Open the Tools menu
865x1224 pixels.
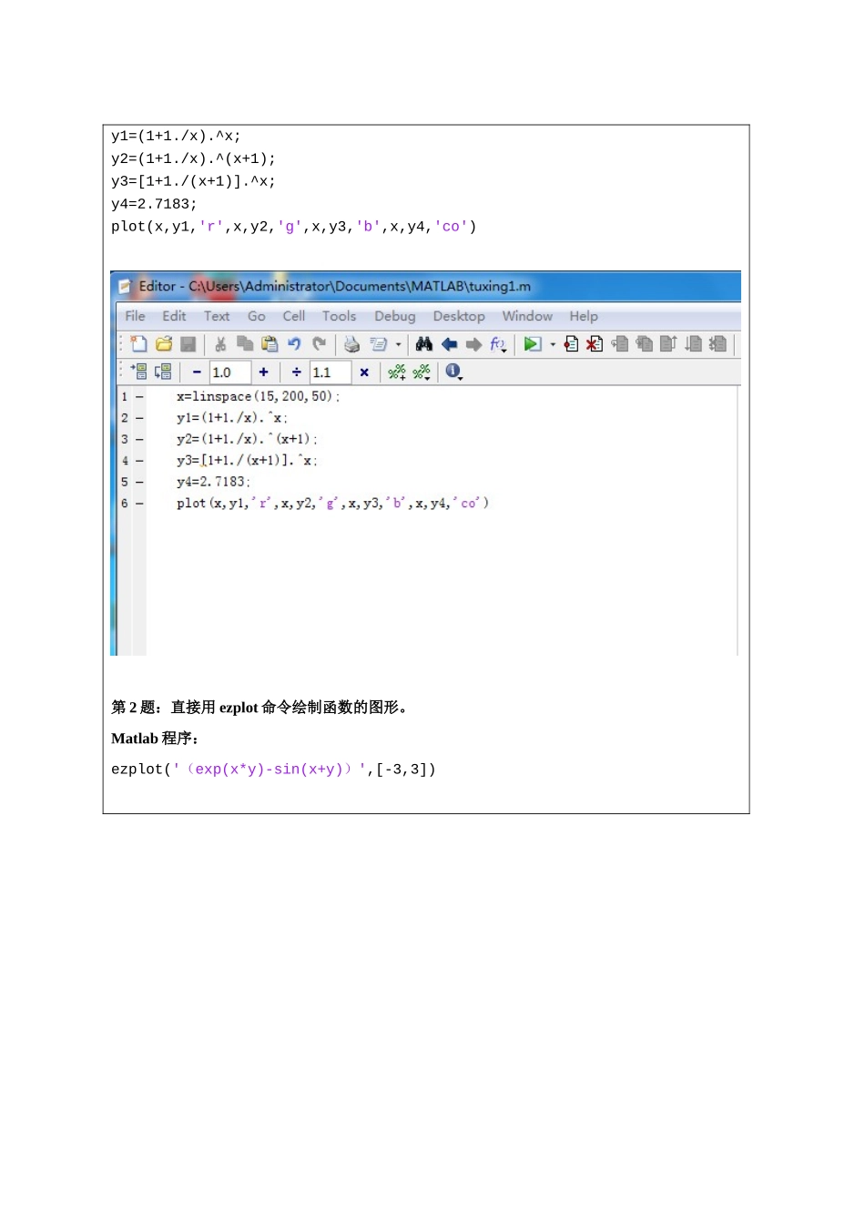tap(339, 316)
